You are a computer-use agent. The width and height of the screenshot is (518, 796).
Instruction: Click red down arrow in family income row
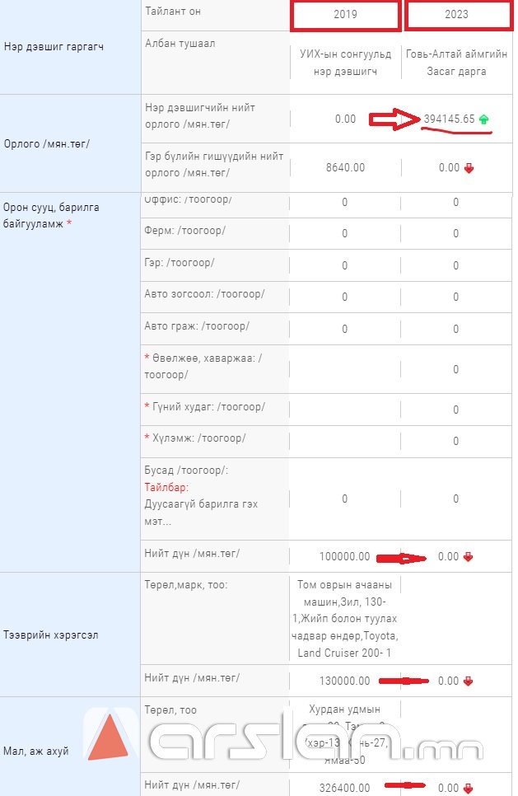469,168
